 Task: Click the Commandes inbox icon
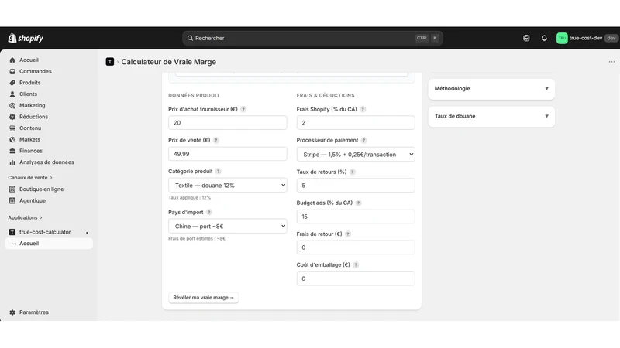point(12,71)
